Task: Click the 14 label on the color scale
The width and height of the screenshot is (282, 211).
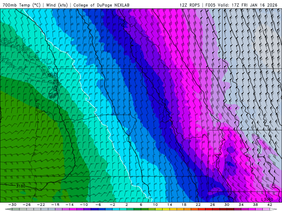Action: (x=170, y=205)
